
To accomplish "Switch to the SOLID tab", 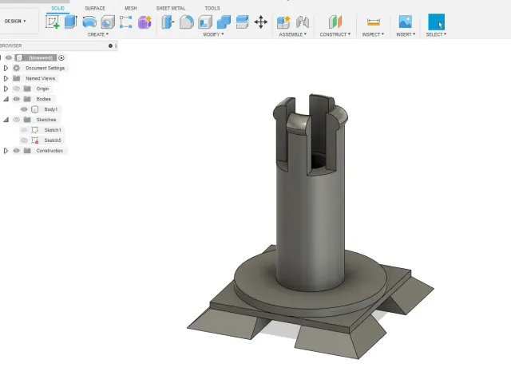I will [x=57, y=8].
